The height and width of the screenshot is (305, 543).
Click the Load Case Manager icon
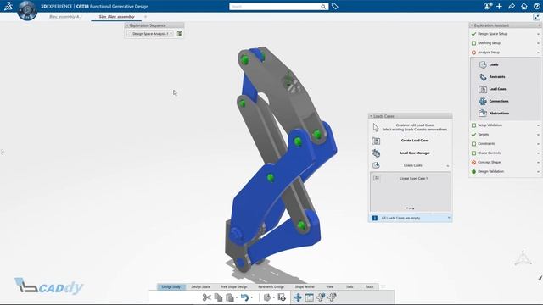[376, 152]
